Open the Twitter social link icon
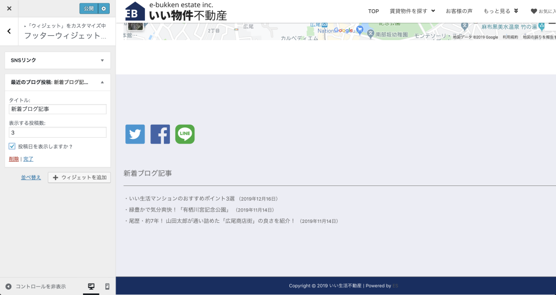Image resolution: width=556 pixels, height=295 pixels. [135, 134]
